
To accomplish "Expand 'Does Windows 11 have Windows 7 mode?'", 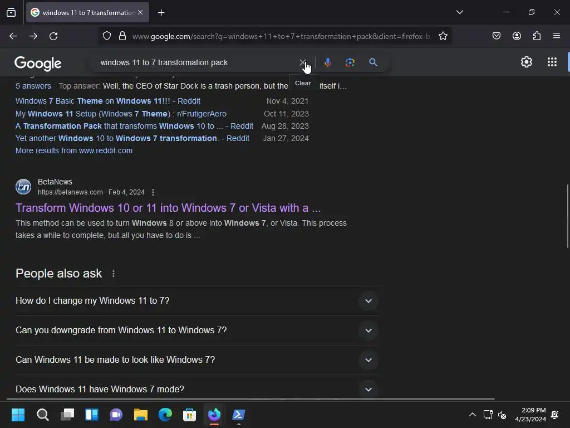I will (197, 389).
